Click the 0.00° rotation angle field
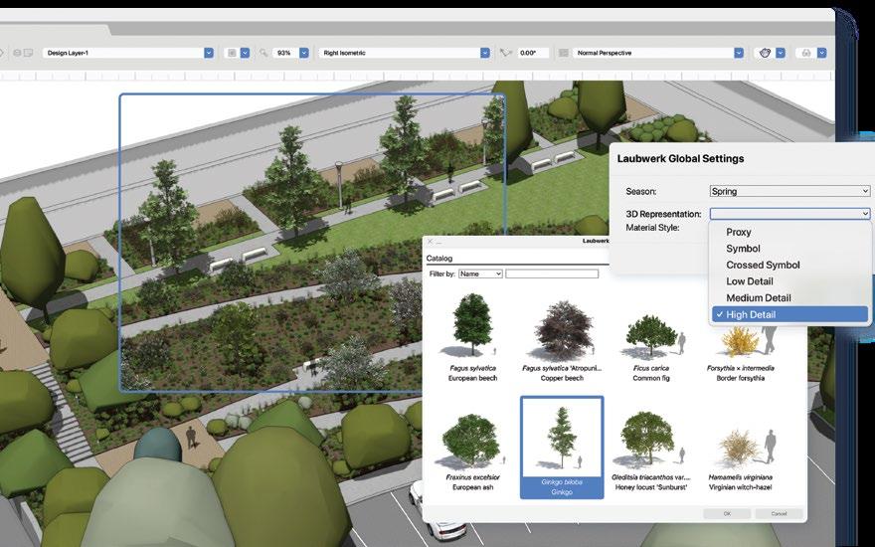The image size is (875, 547). 533,53
